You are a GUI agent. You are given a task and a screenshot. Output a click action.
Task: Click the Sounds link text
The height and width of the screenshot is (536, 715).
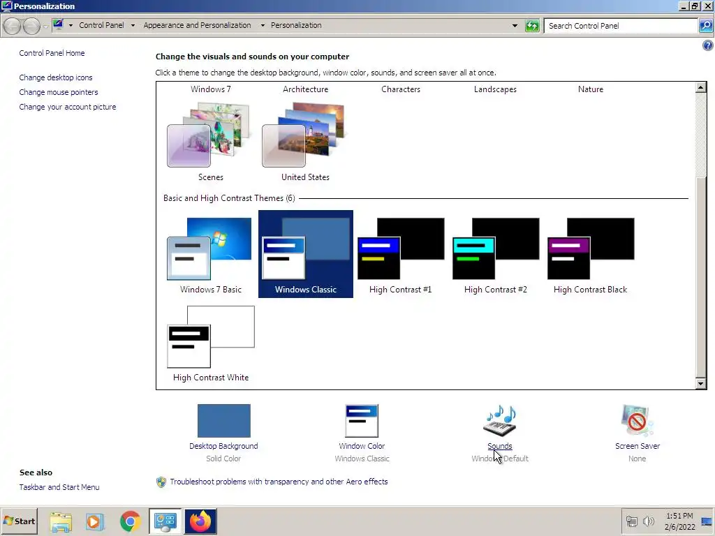pos(500,446)
